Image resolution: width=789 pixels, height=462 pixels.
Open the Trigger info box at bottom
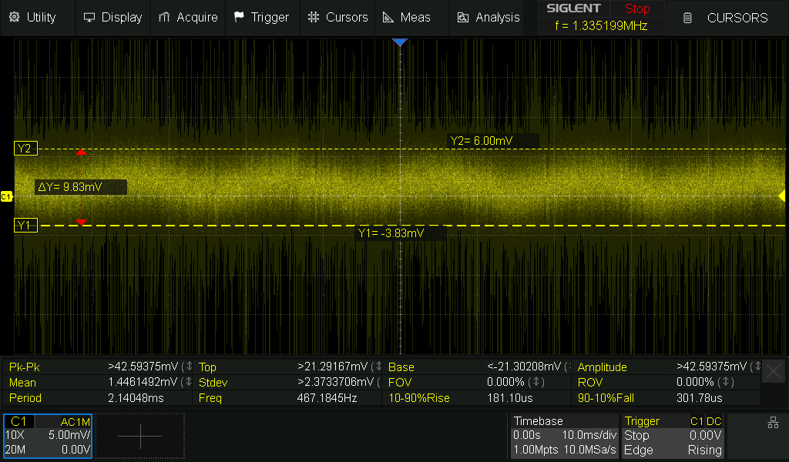[673, 436]
